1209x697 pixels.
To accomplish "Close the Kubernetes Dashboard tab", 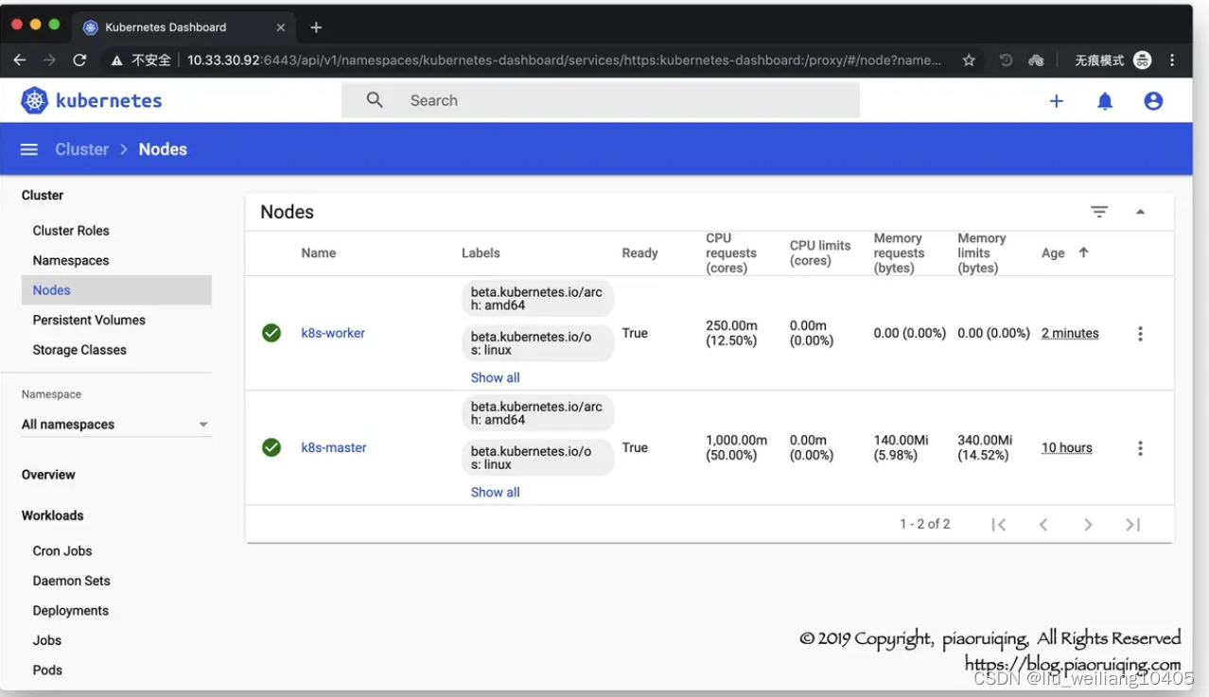I will coord(281,27).
